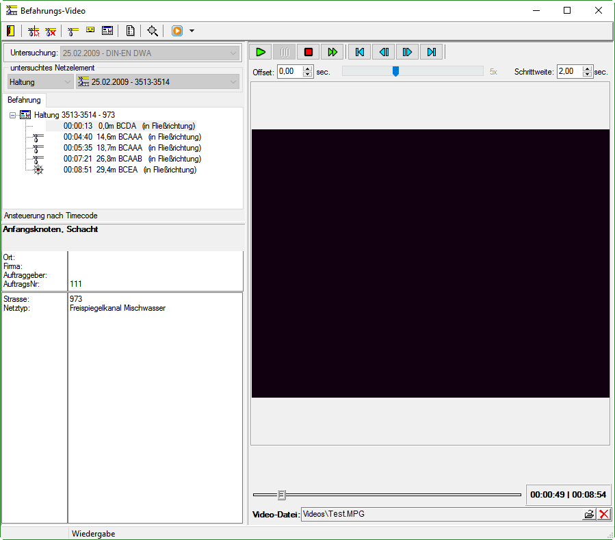Click the playback speed slider handle
Viewport: 615px width, 540px height.
[395, 71]
